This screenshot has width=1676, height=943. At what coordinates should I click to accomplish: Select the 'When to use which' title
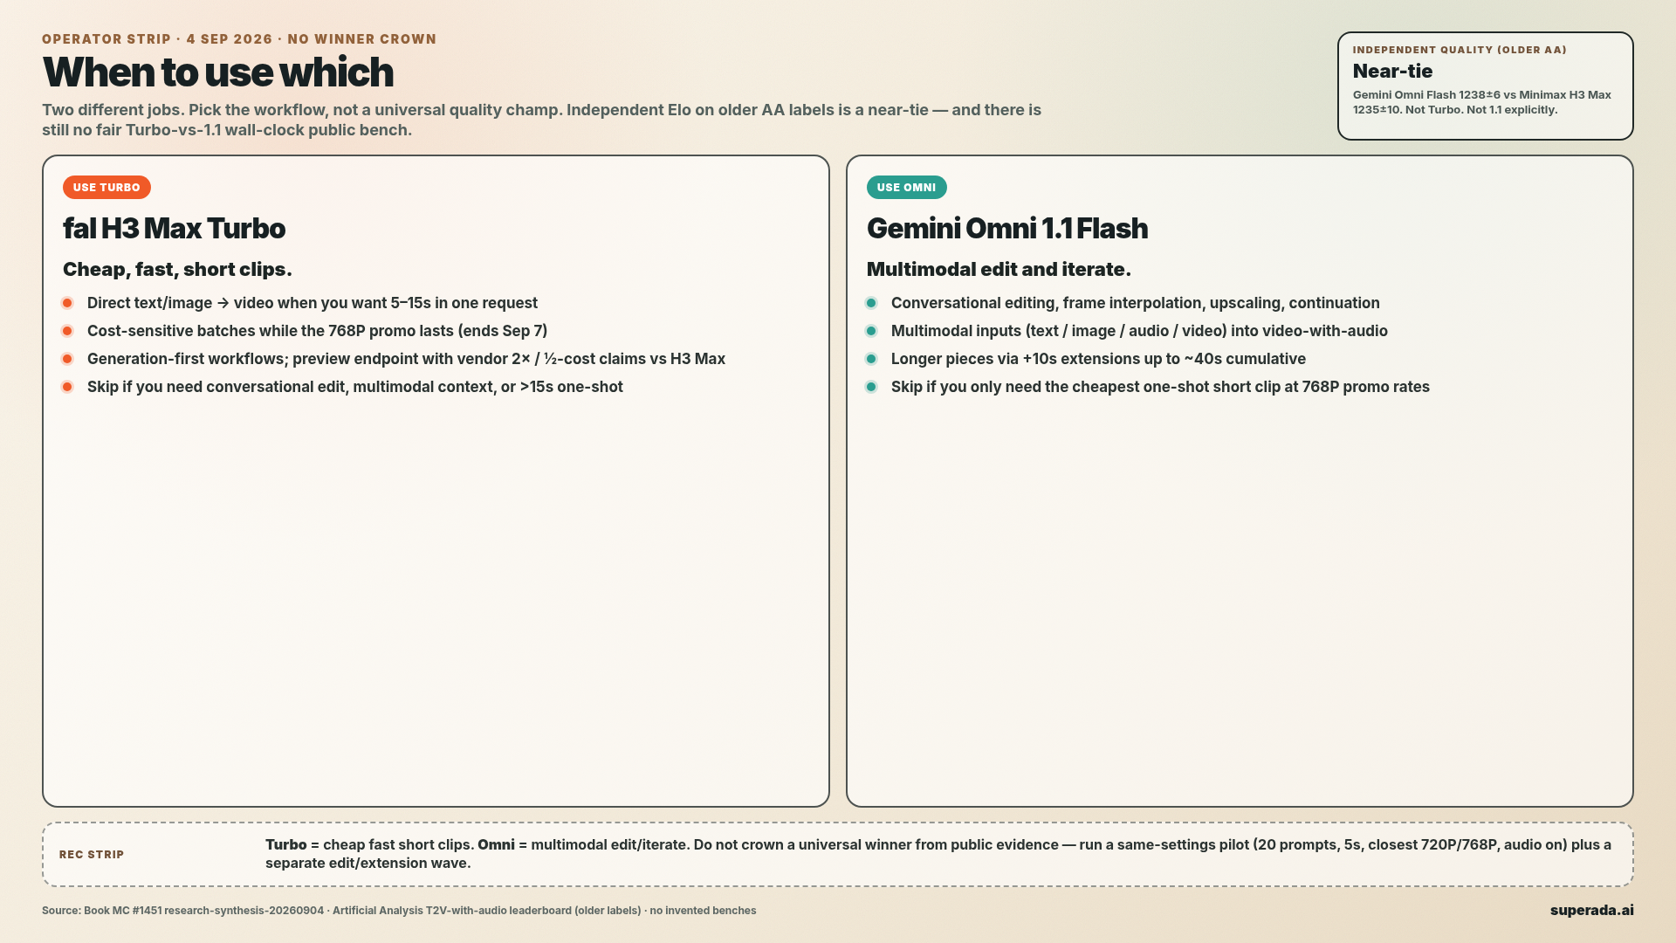(x=218, y=72)
